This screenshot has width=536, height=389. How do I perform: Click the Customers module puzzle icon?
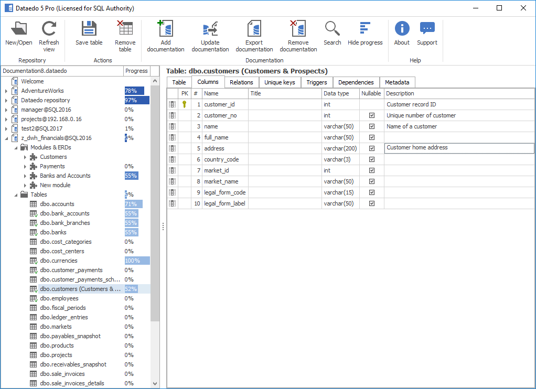(34, 157)
